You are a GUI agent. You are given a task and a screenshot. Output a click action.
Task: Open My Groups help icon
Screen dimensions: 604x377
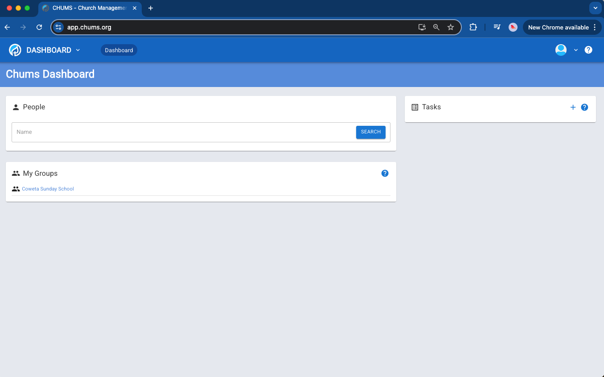coord(385,173)
